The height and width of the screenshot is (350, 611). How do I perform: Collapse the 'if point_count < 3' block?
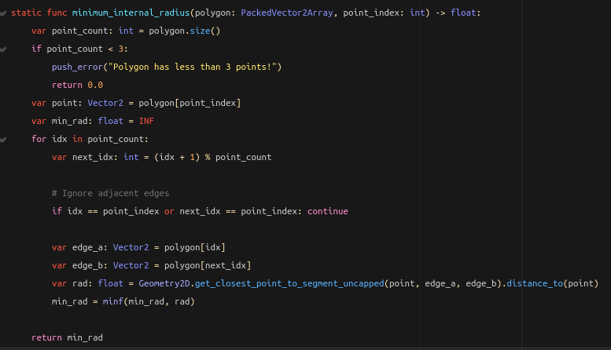click(x=3, y=49)
